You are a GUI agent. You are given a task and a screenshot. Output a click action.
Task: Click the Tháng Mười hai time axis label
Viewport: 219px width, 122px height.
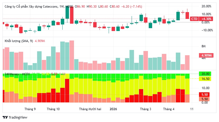pyautogui.click(x=90, y=109)
